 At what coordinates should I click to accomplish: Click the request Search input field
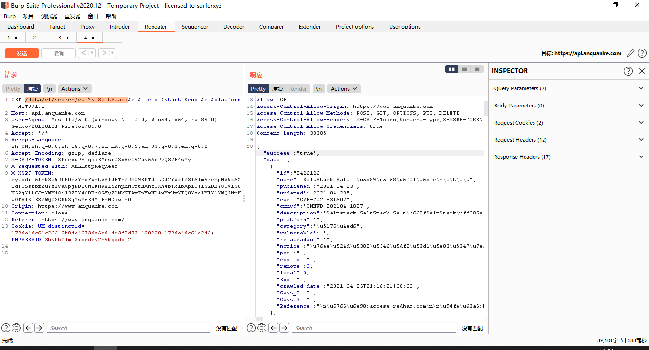point(128,328)
